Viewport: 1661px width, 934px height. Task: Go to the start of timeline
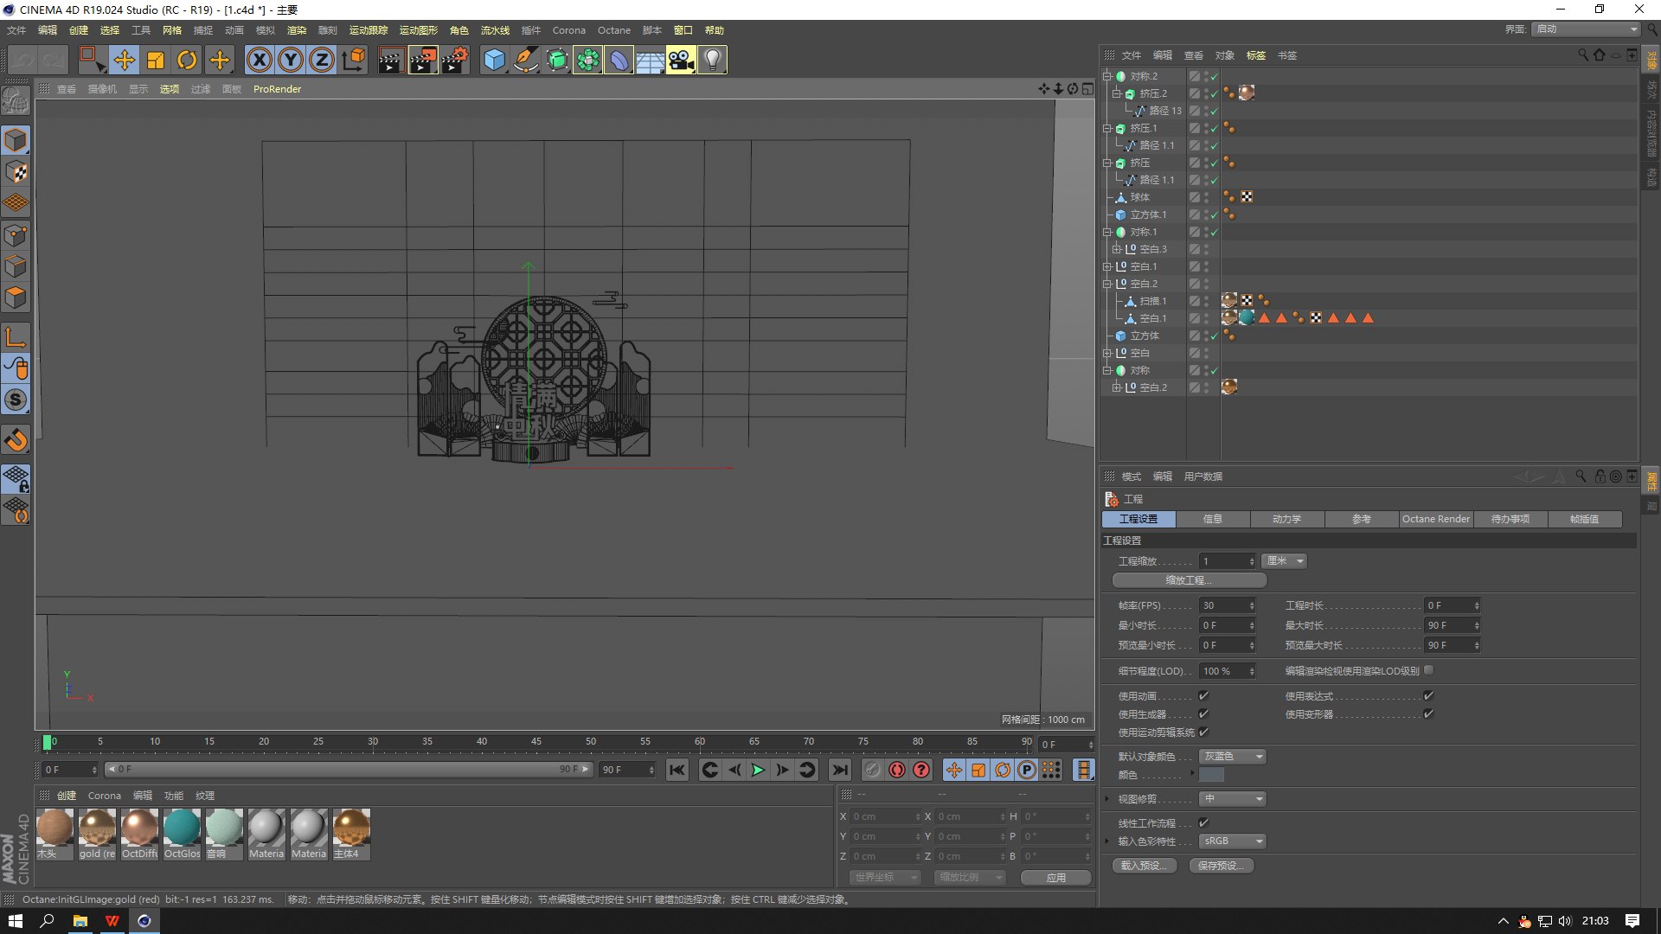point(677,770)
